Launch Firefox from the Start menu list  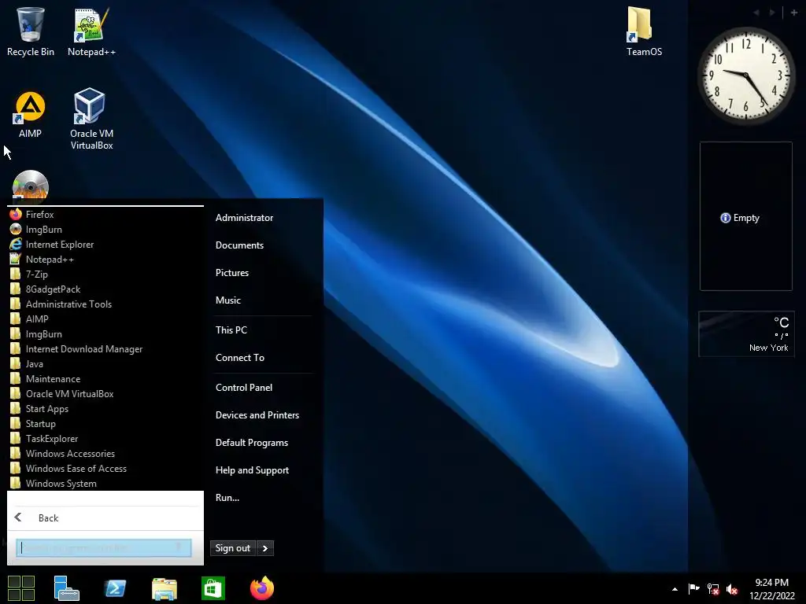105,214
